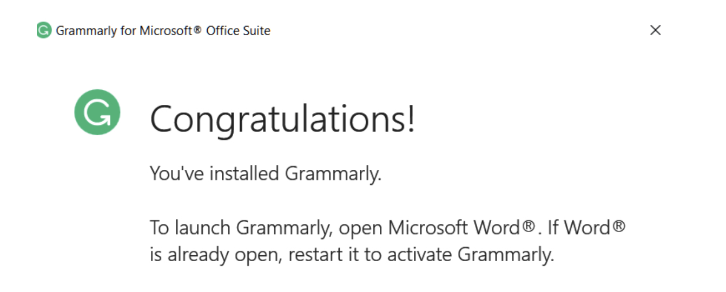726x292 pixels.
Task: Select the white G arrow inside the large logo
Action: coord(98,112)
